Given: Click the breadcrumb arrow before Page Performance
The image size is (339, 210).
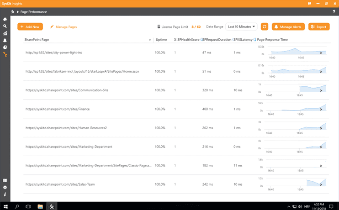Looking at the screenshot, I should tap(18, 12).
